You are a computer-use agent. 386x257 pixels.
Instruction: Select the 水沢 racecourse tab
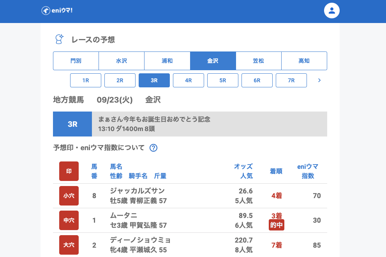click(122, 61)
